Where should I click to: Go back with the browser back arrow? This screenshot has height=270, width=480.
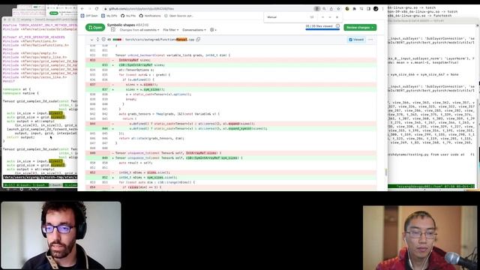[82, 9]
